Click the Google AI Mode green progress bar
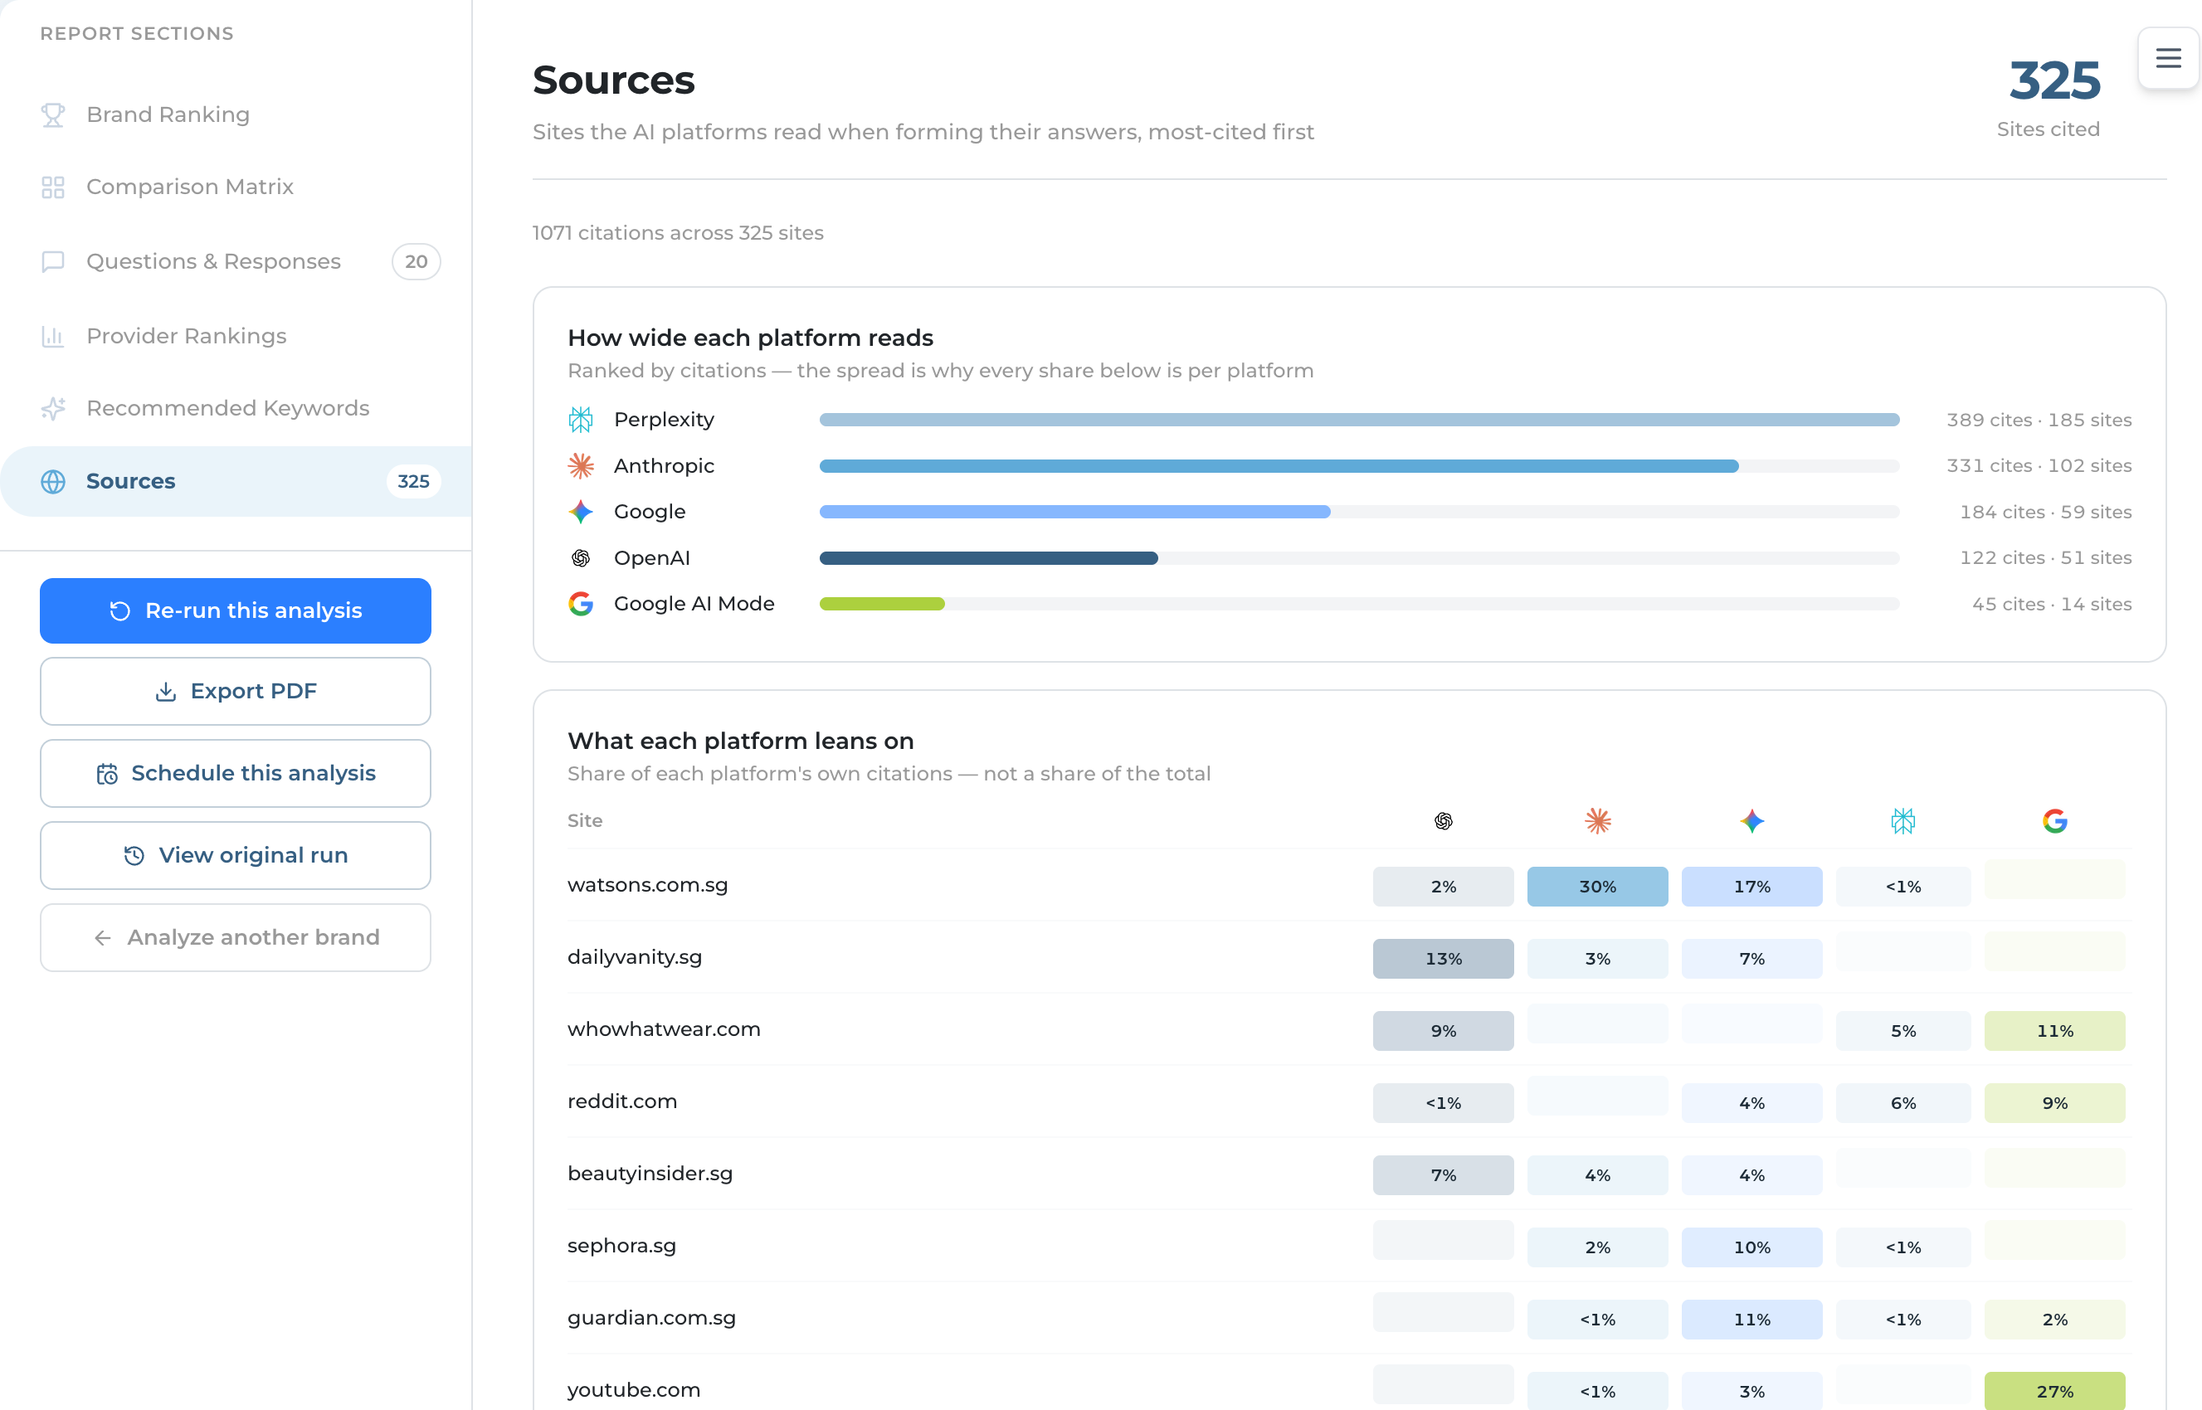This screenshot has height=1410, width=2202. click(x=882, y=605)
